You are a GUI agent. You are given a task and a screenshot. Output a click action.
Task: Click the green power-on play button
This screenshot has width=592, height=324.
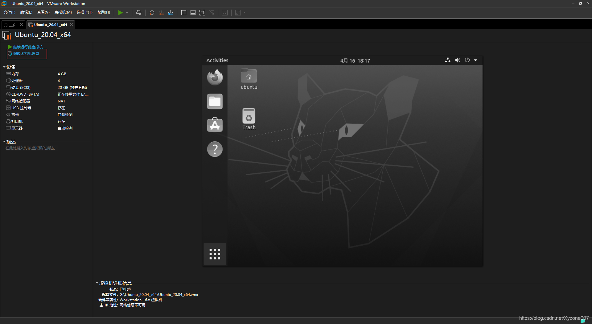[x=121, y=13]
